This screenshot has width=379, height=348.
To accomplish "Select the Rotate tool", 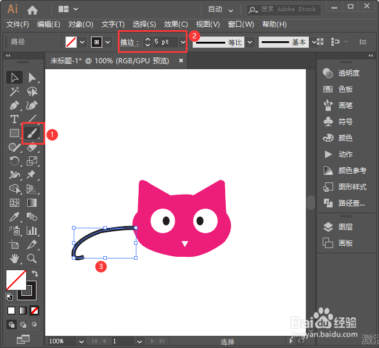I will coord(15,161).
